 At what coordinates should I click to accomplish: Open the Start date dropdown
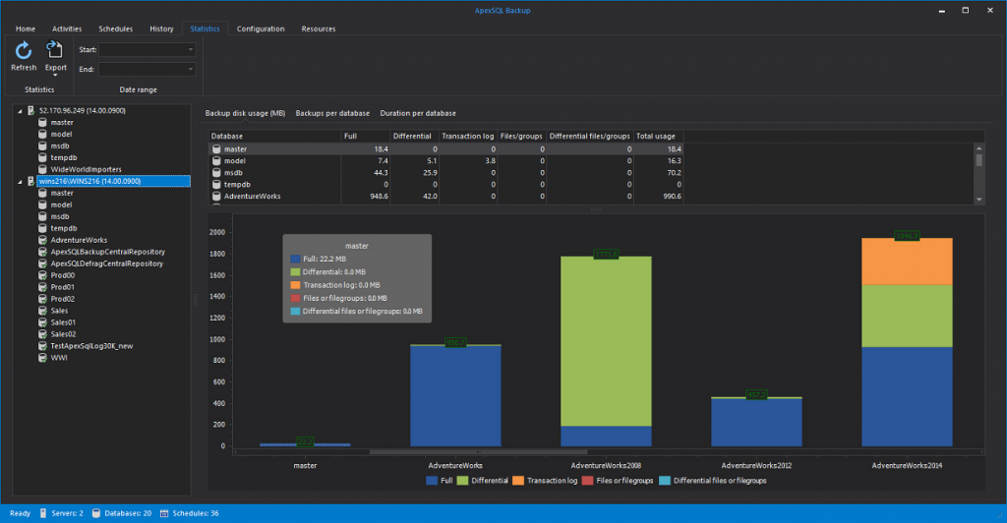(191, 49)
